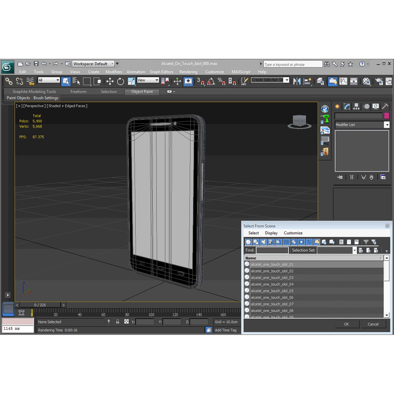Viewport: 394px width, 394px height.
Task: Toggle Display Shapes filter in Select From Scene
Action: (256, 242)
